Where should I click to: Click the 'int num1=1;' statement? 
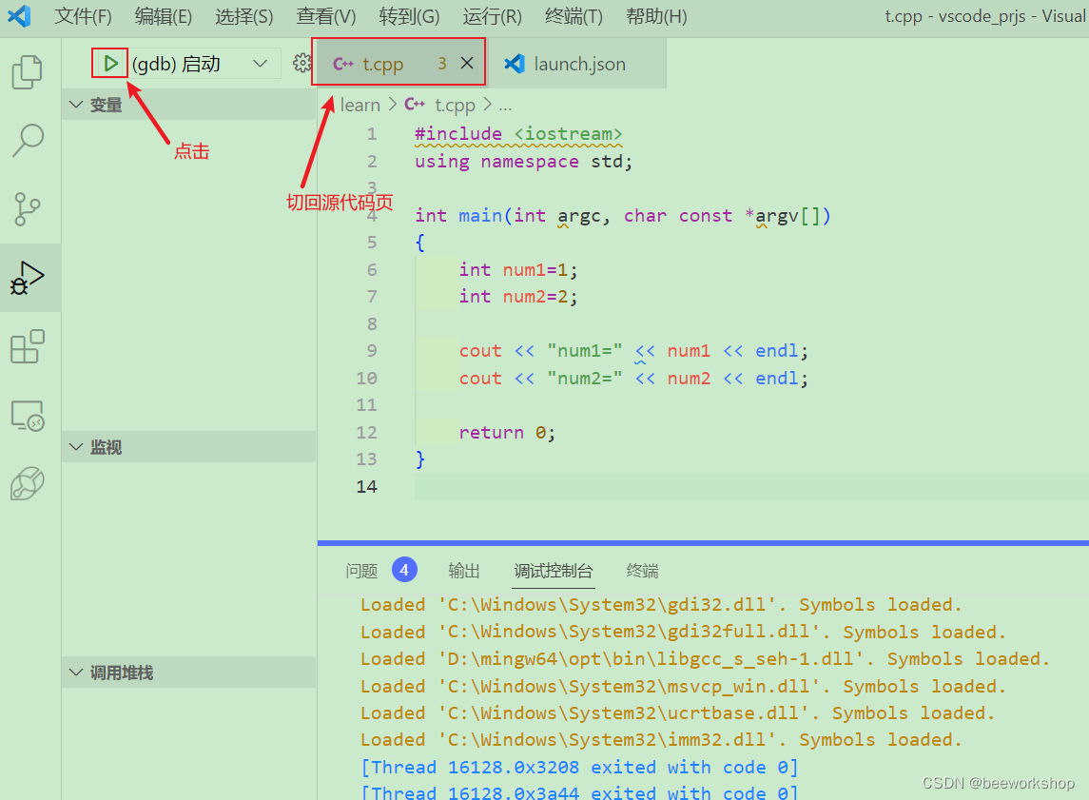(x=518, y=269)
